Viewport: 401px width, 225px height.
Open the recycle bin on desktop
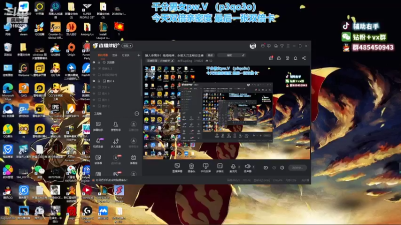(x=8, y=49)
